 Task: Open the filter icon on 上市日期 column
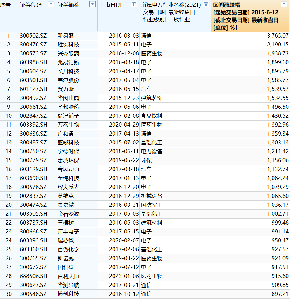tap(134, 4)
